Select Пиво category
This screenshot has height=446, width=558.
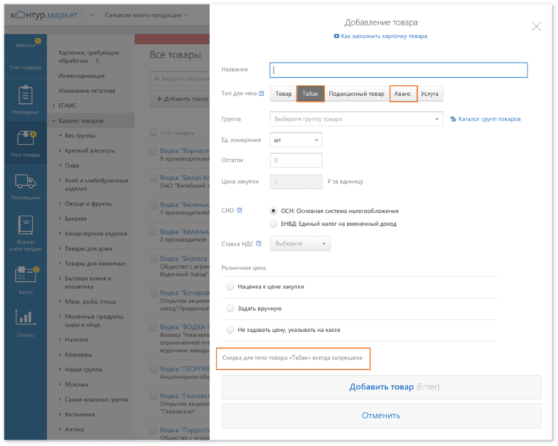(x=72, y=166)
